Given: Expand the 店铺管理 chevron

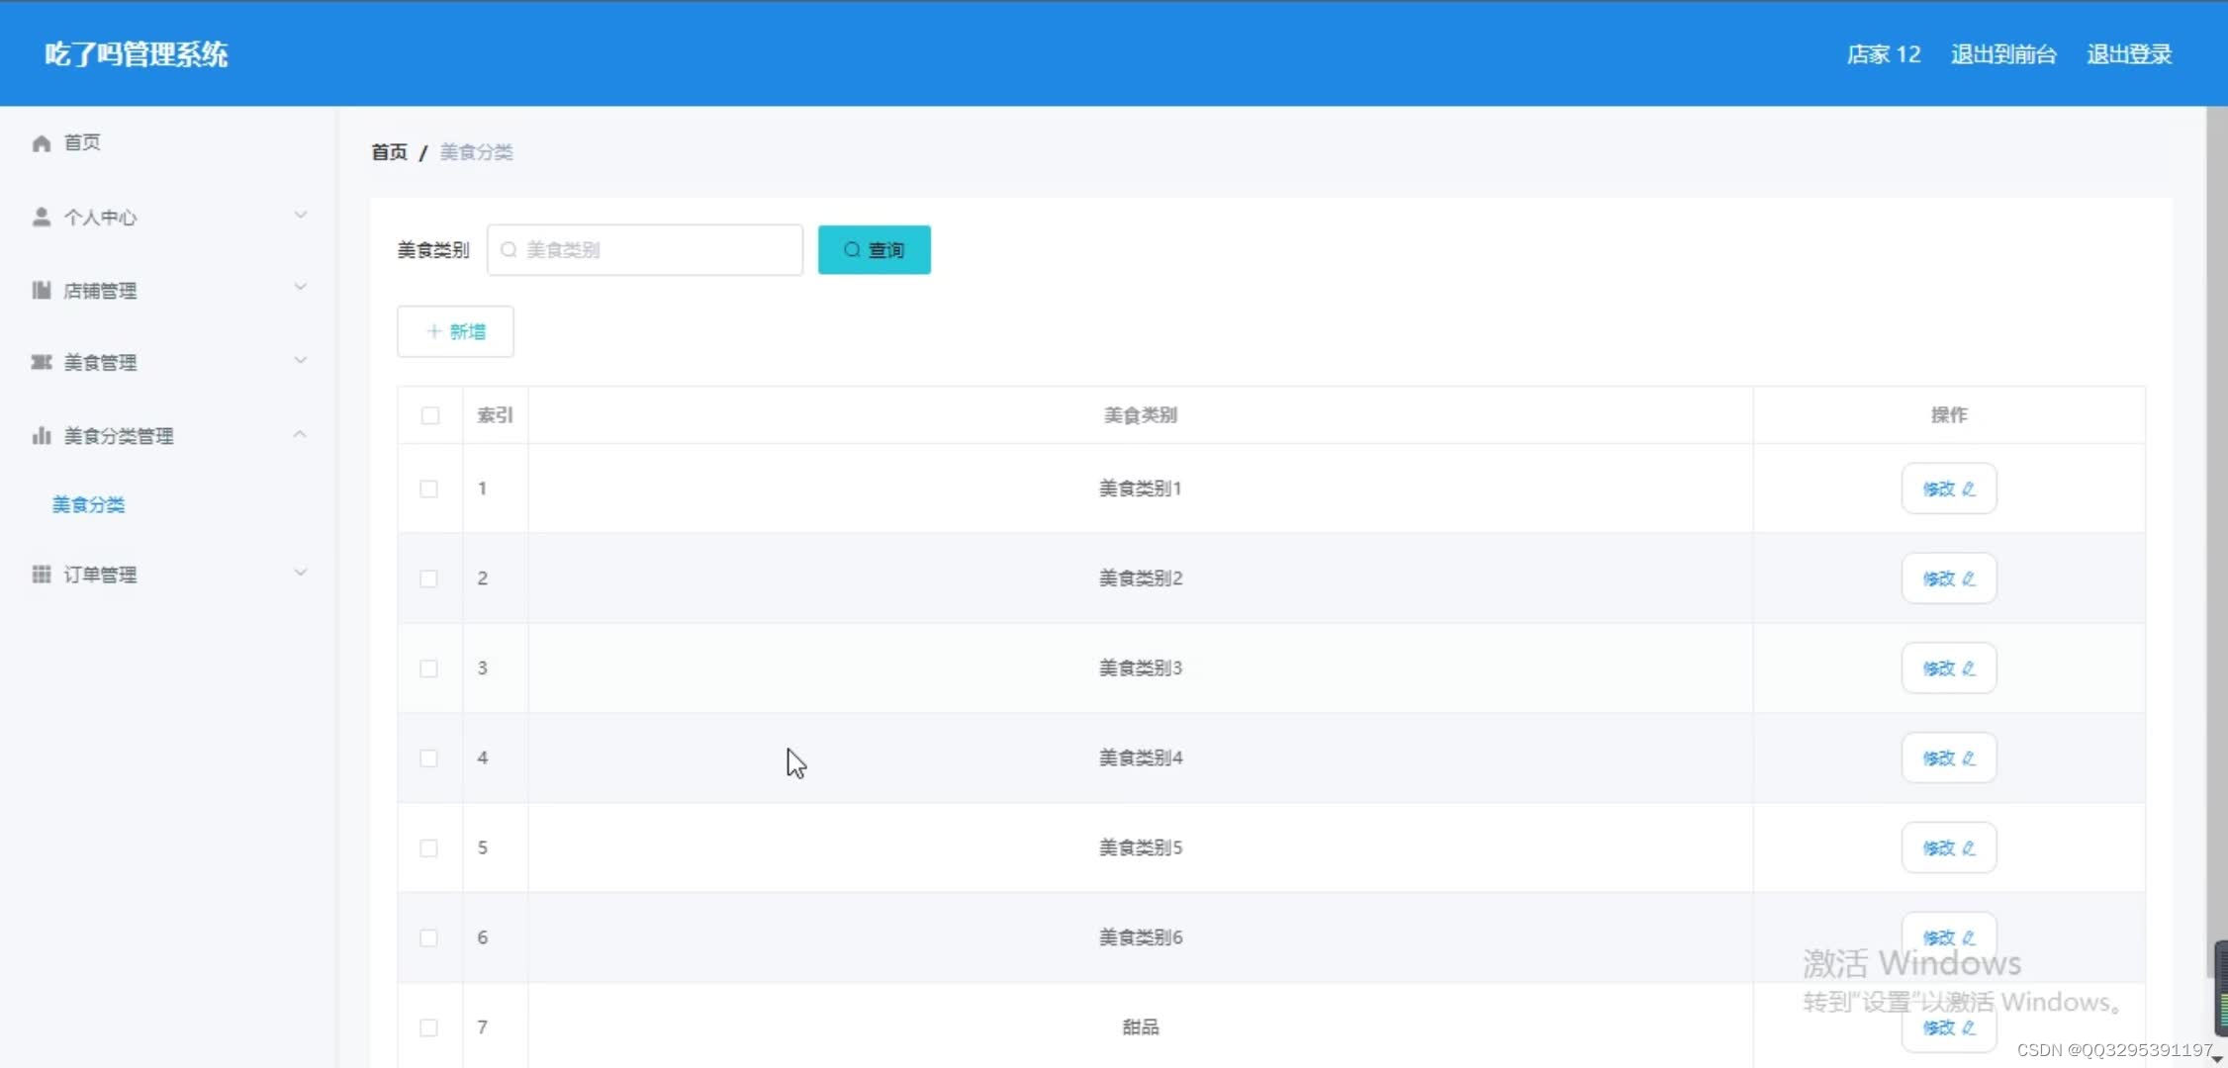Looking at the screenshot, I should [301, 288].
